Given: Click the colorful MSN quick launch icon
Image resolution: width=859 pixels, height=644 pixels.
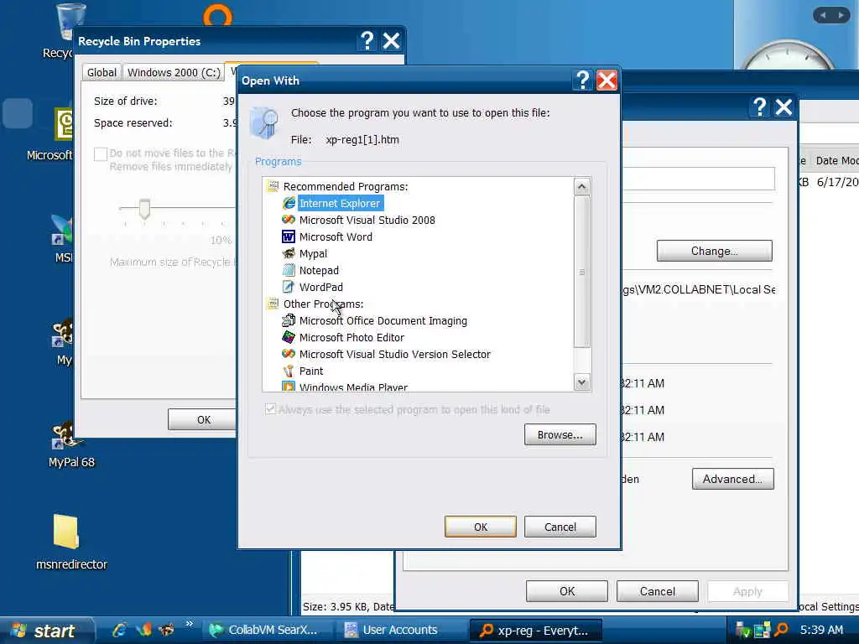Looking at the screenshot, I should coord(143,630).
